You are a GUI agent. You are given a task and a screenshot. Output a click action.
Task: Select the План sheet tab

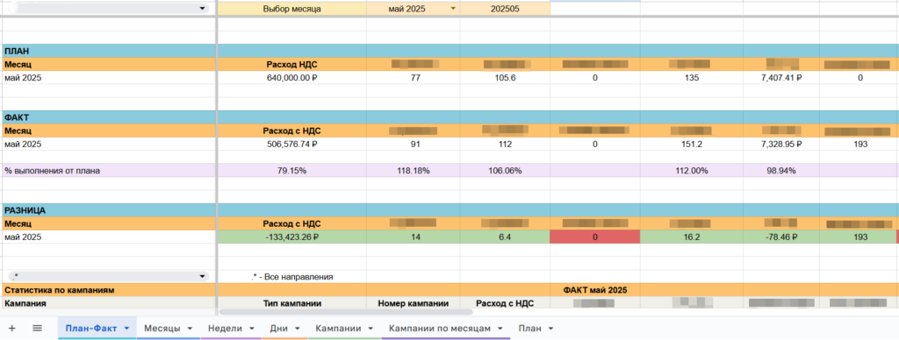point(529,329)
